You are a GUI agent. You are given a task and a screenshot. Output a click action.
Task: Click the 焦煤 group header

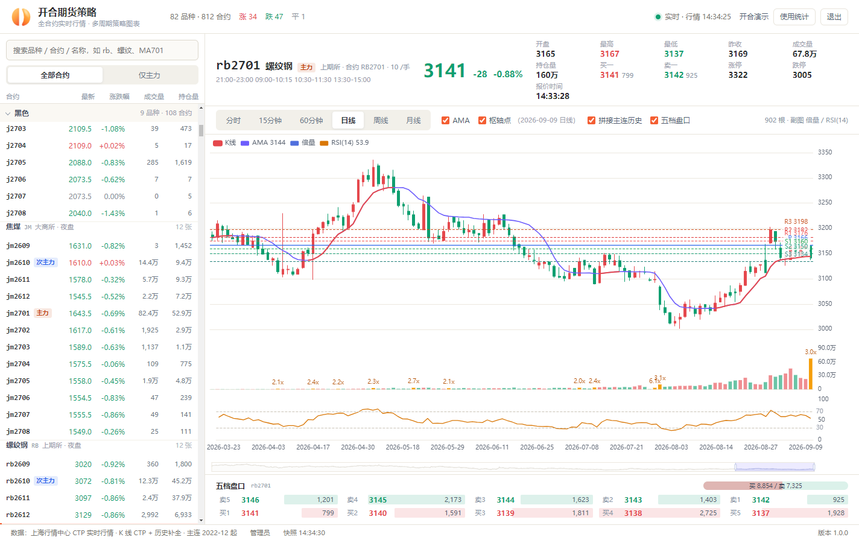coord(100,227)
